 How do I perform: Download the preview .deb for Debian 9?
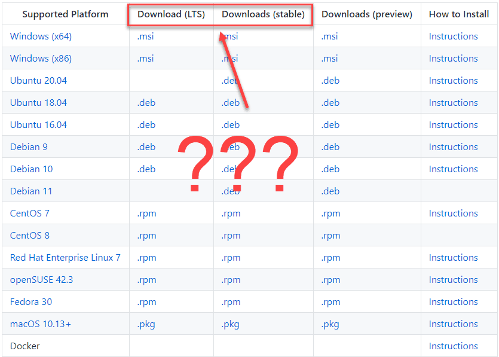click(330, 147)
